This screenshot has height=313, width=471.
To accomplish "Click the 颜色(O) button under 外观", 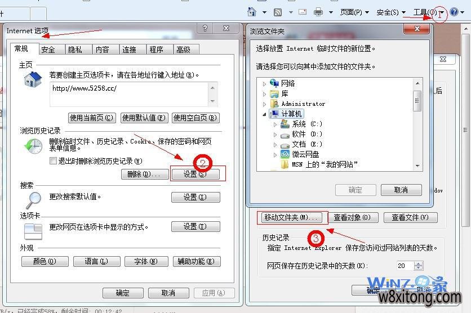I will point(45,262).
